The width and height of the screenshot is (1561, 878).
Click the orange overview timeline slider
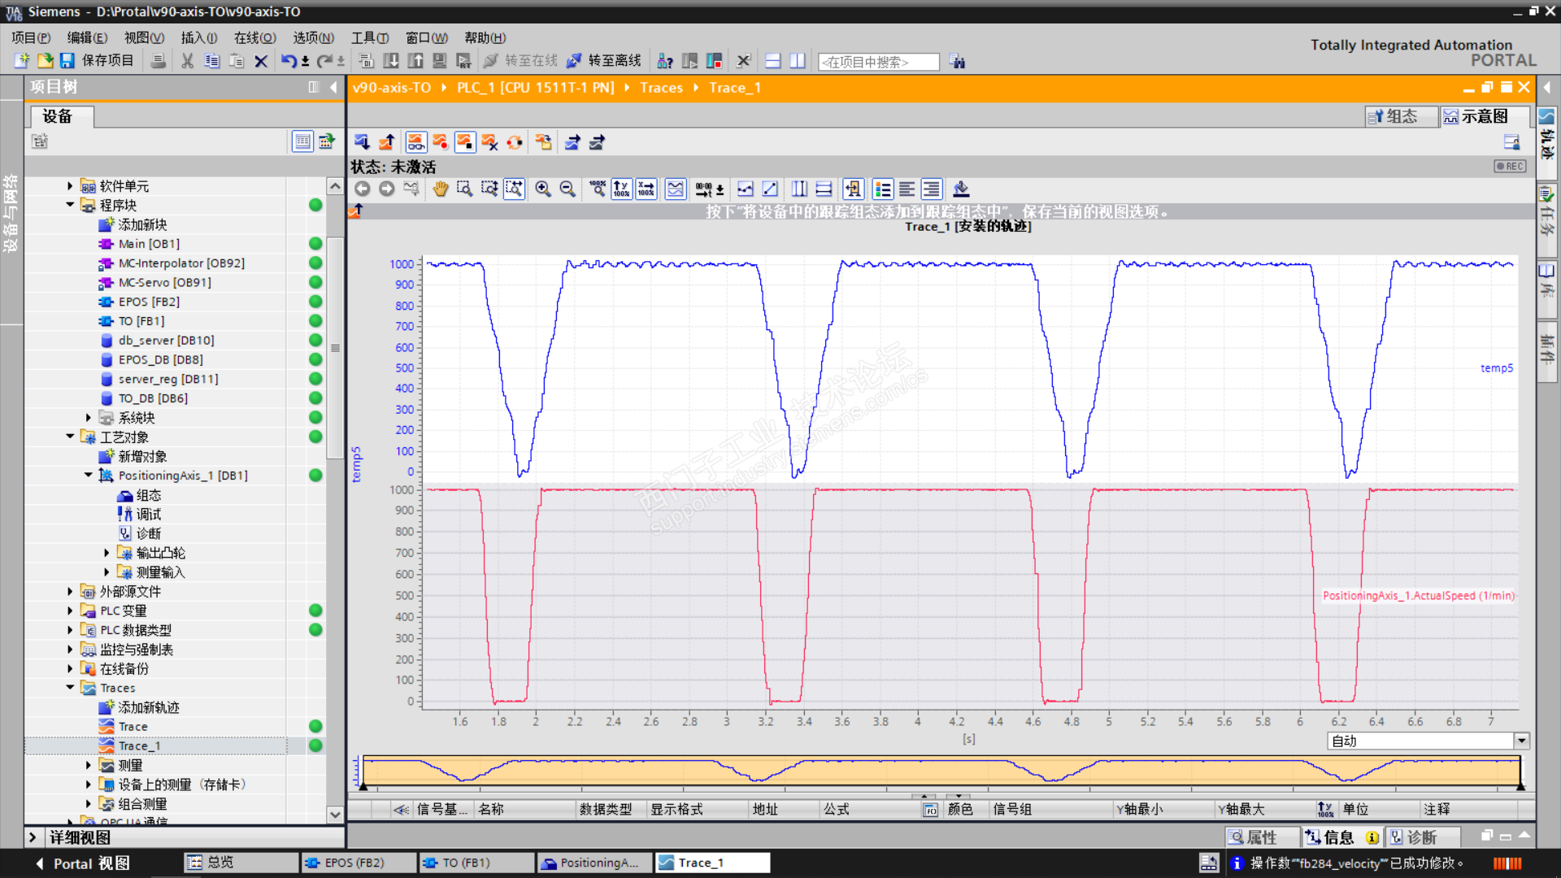[x=941, y=771]
